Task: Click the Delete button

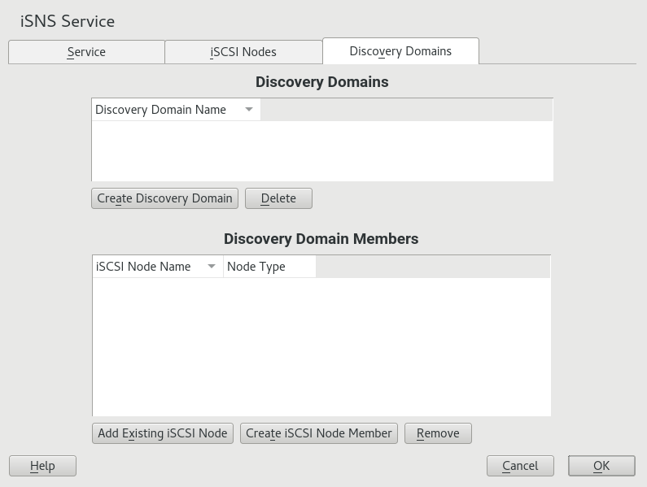Action: click(278, 198)
